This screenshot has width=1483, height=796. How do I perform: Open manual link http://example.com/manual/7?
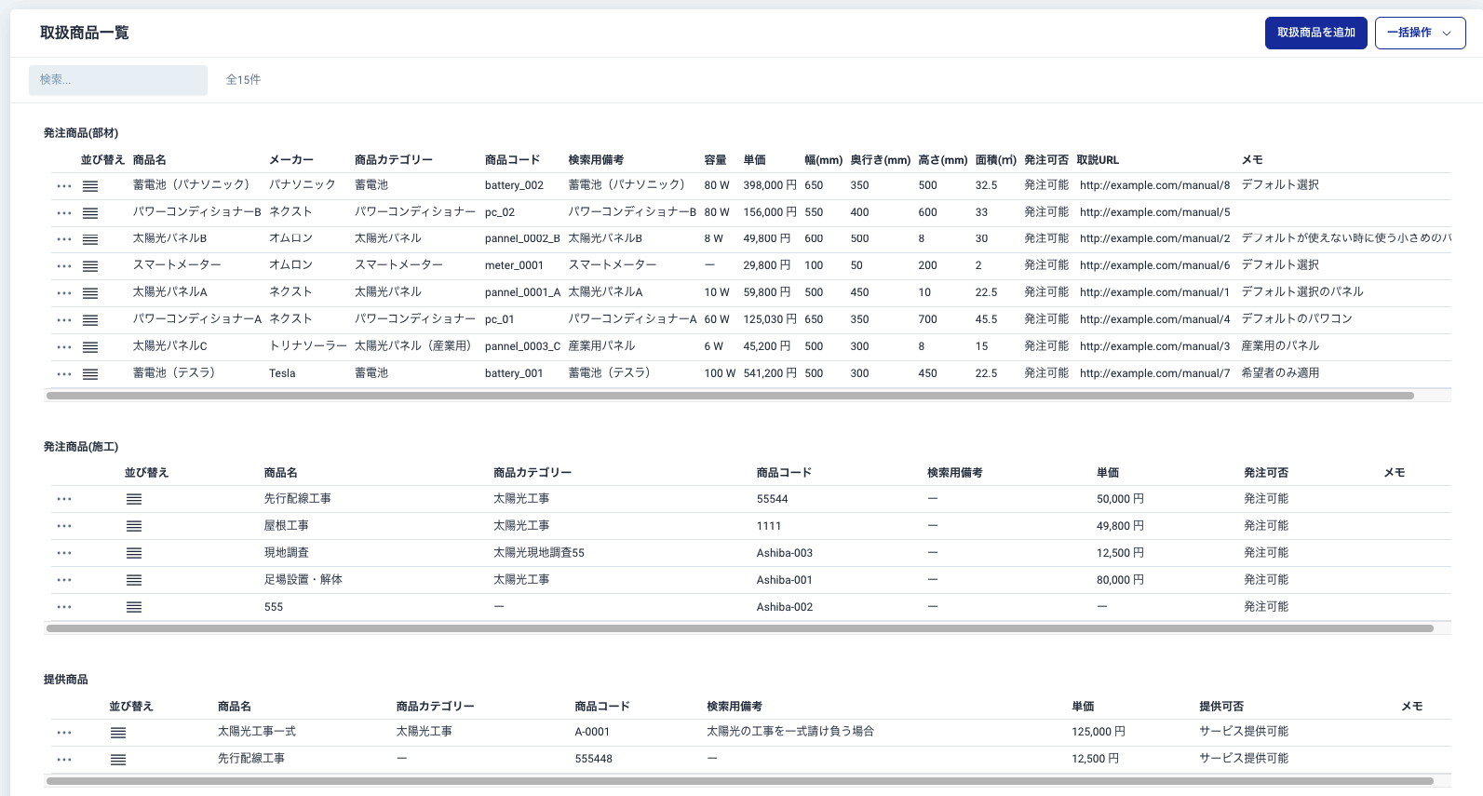[1154, 373]
